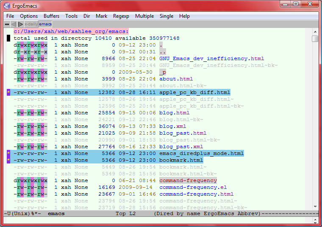
Task: Click 'Top L2' position indicator
Action: coord(125,213)
